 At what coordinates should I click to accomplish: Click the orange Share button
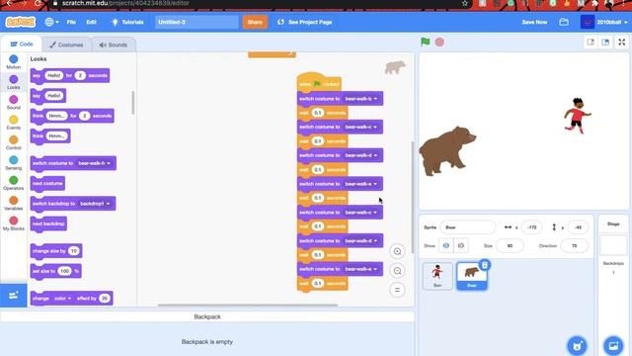[x=255, y=22]
